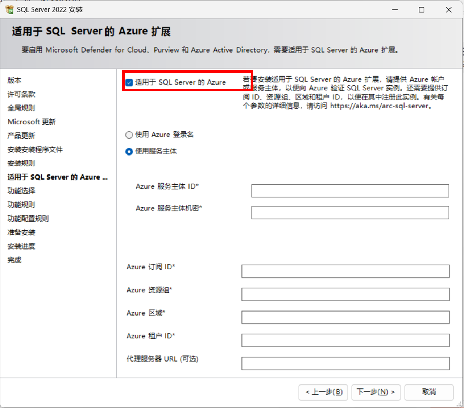Close the SQL Server 2022 安装 window
The width and height of the screenshot is (464, 408).
click(449, 9)
